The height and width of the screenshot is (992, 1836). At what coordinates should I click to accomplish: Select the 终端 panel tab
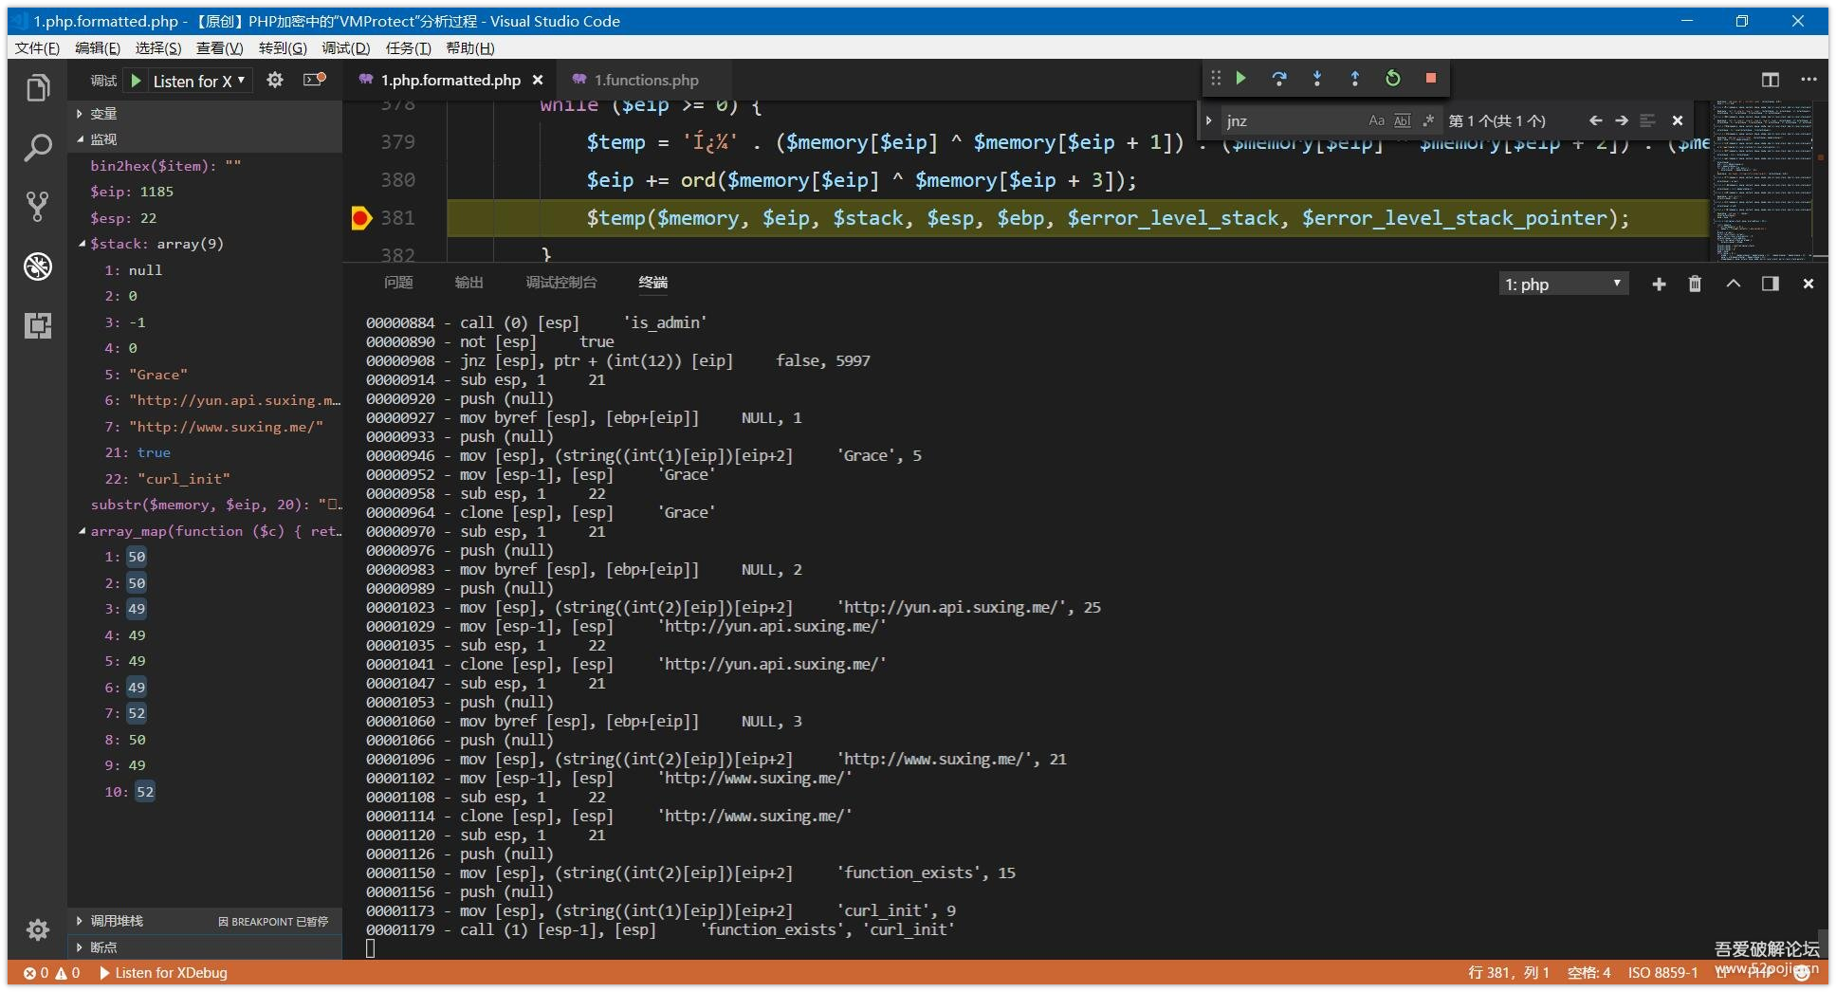click(653, 283)
